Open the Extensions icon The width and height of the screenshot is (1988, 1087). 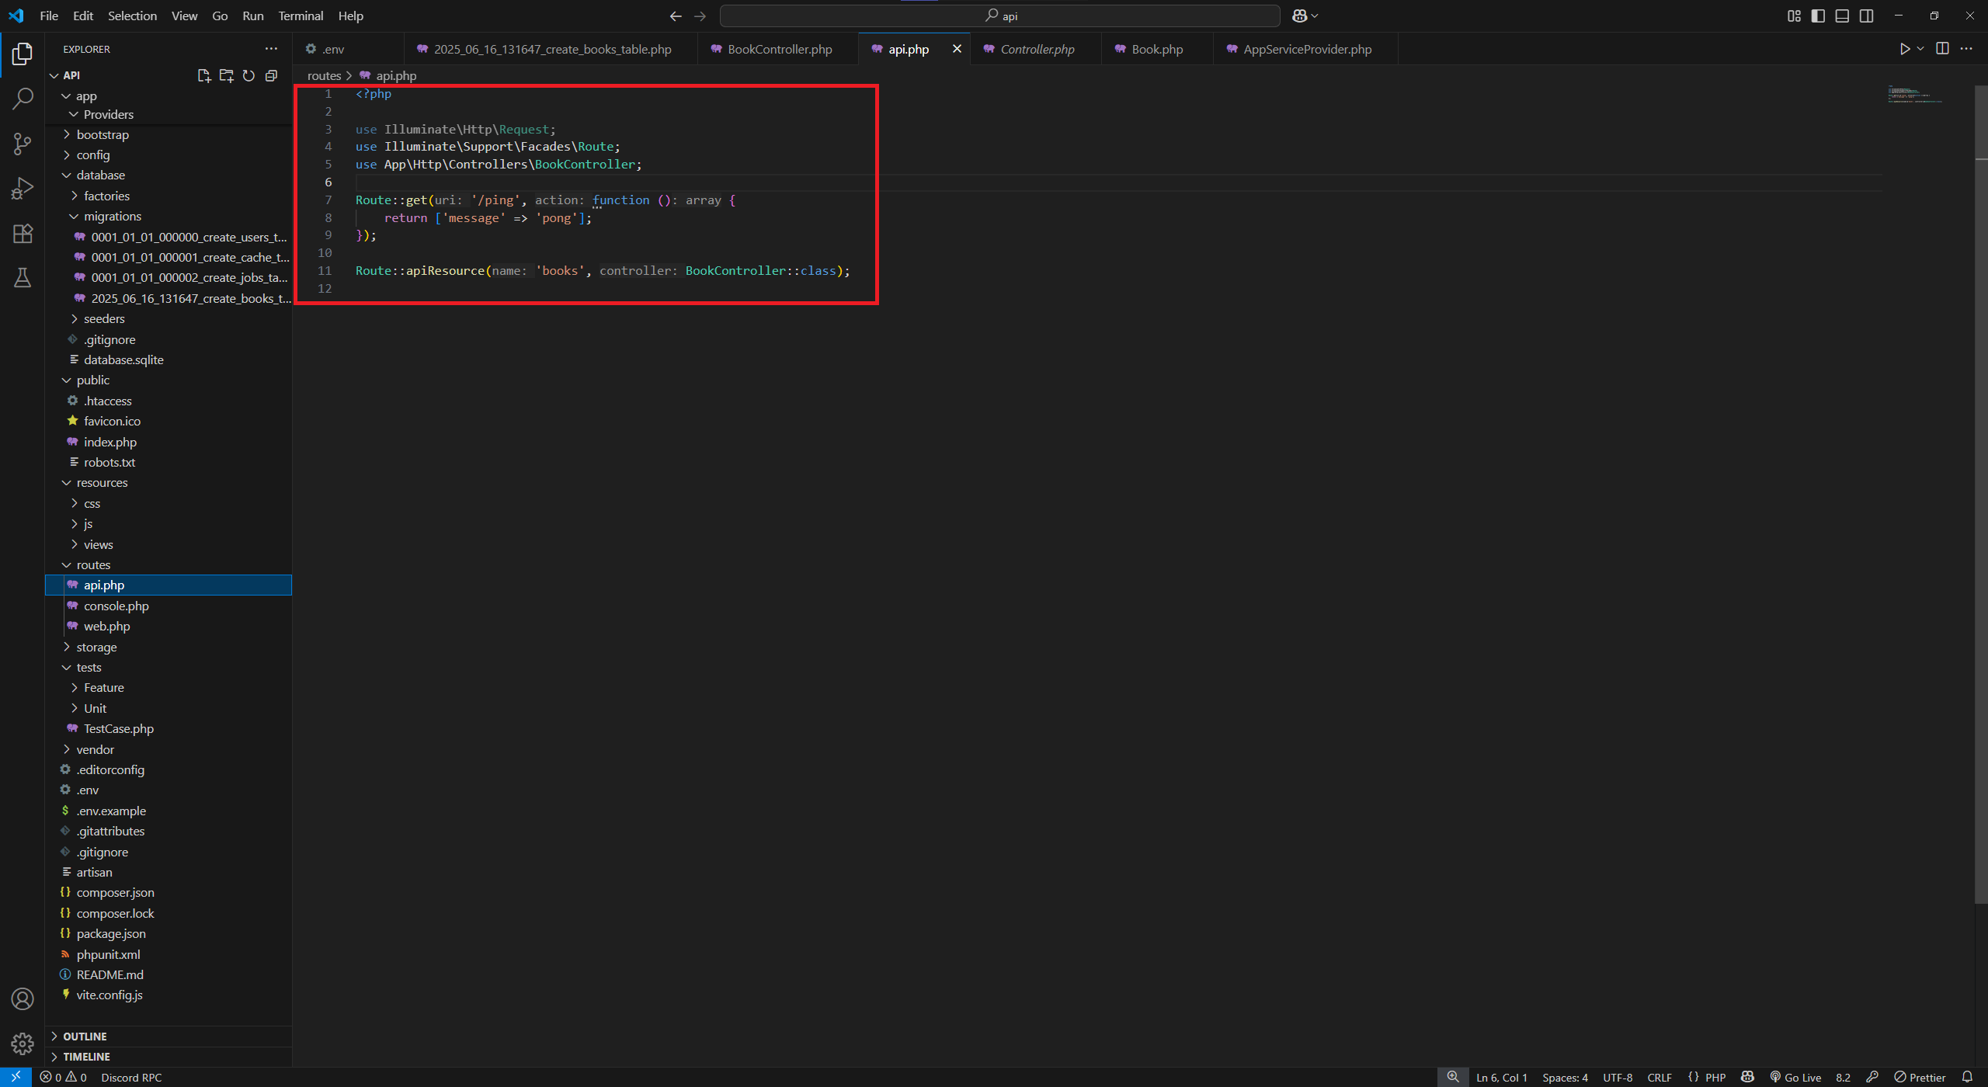23,233
